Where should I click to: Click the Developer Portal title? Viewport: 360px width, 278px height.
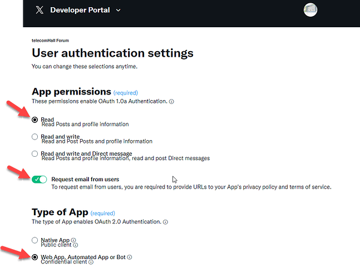coord(80,10)
